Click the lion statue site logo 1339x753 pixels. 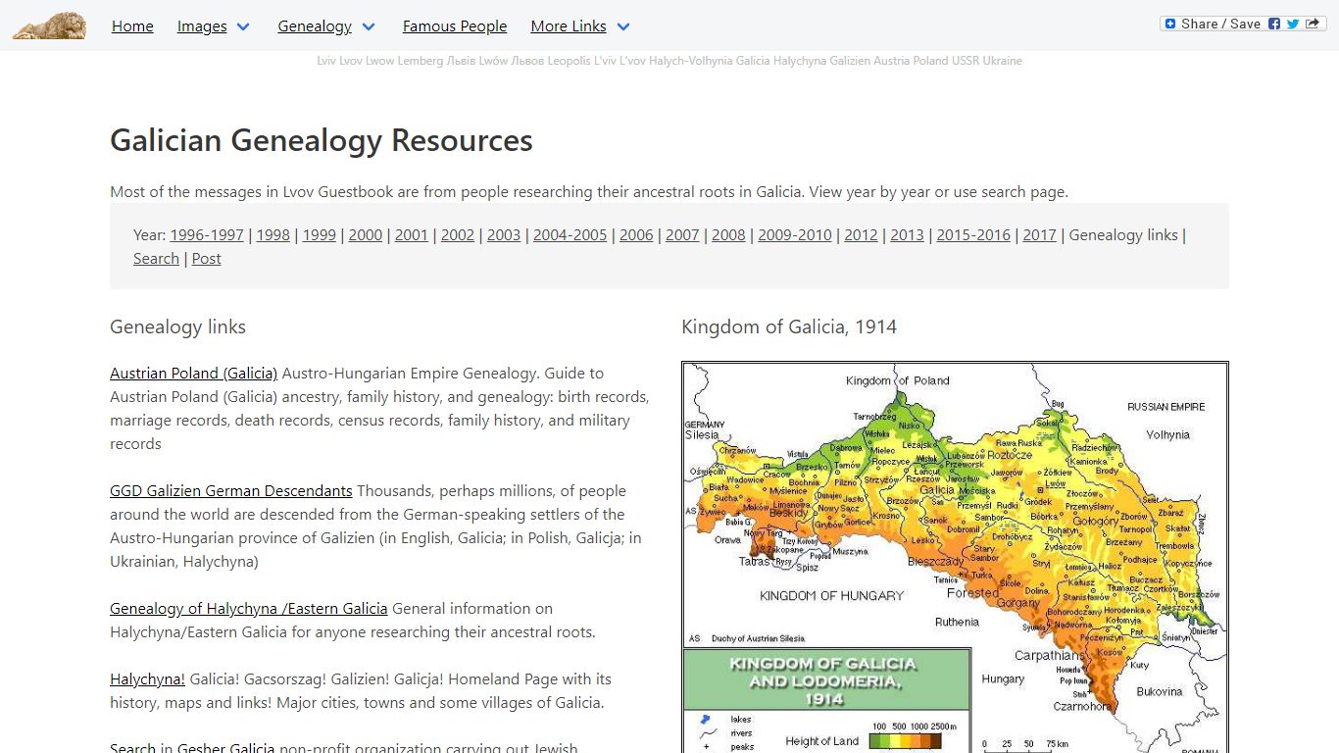click(x=49, y=26)
